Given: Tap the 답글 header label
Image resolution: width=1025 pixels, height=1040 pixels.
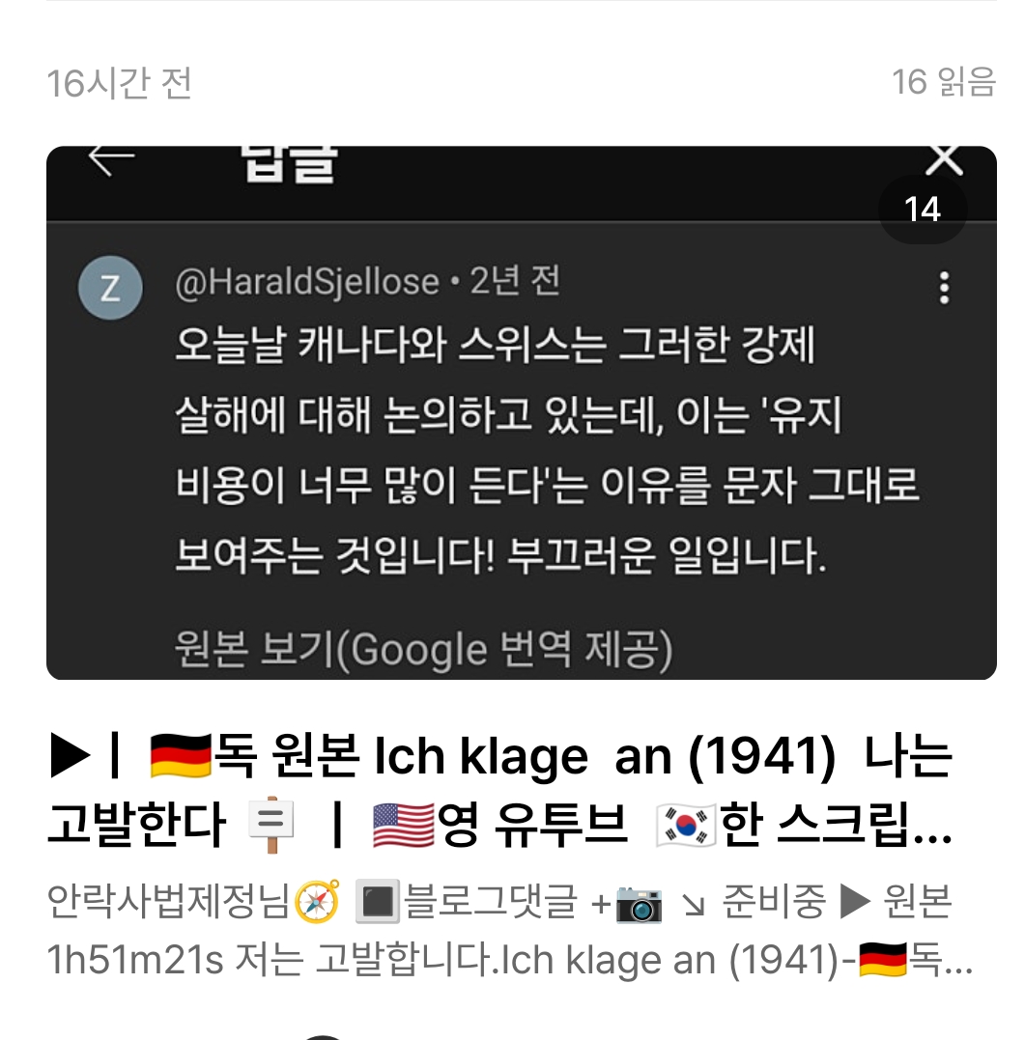Looking at the screenshot, I should (x=289, y=164).
